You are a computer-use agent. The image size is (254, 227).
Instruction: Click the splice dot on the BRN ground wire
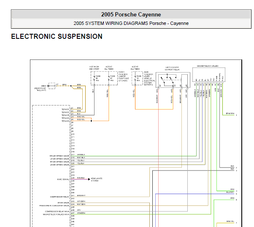(x=71, y=86)
